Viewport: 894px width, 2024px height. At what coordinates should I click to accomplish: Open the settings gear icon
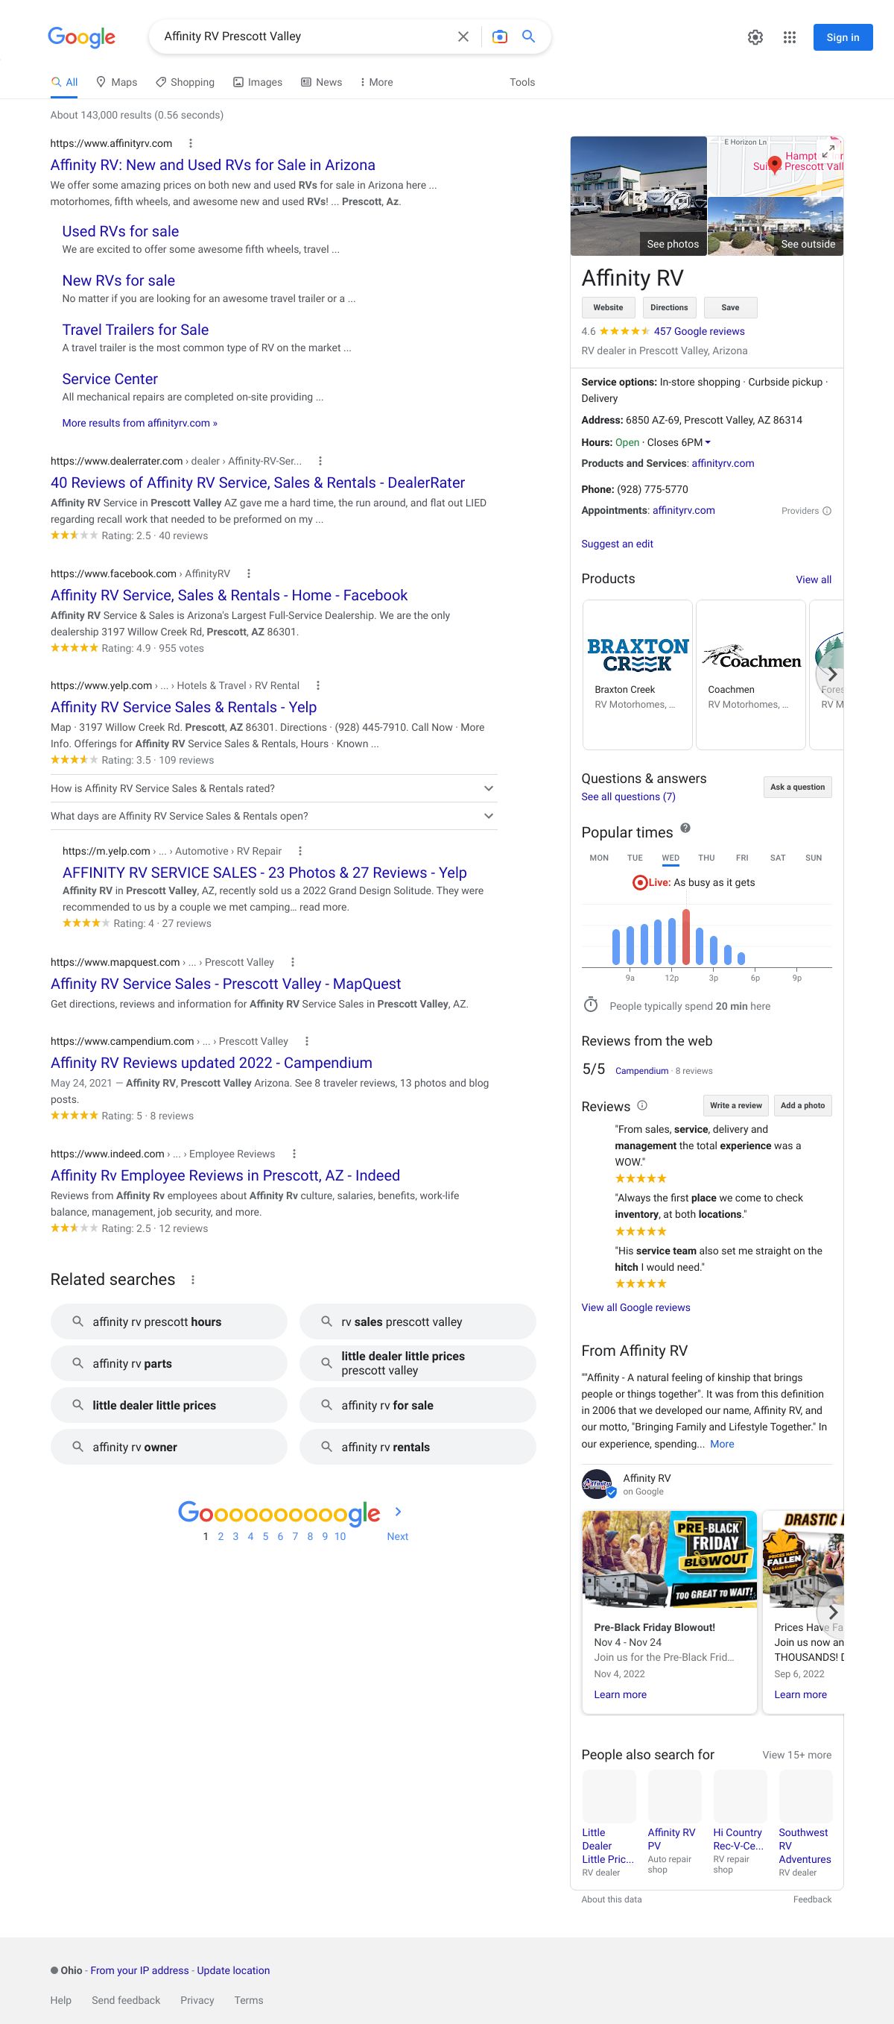point(755,38)
